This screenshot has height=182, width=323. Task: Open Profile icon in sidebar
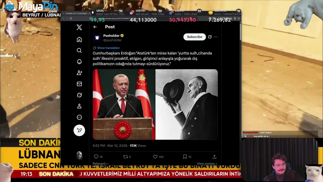[x=79, y=106]
